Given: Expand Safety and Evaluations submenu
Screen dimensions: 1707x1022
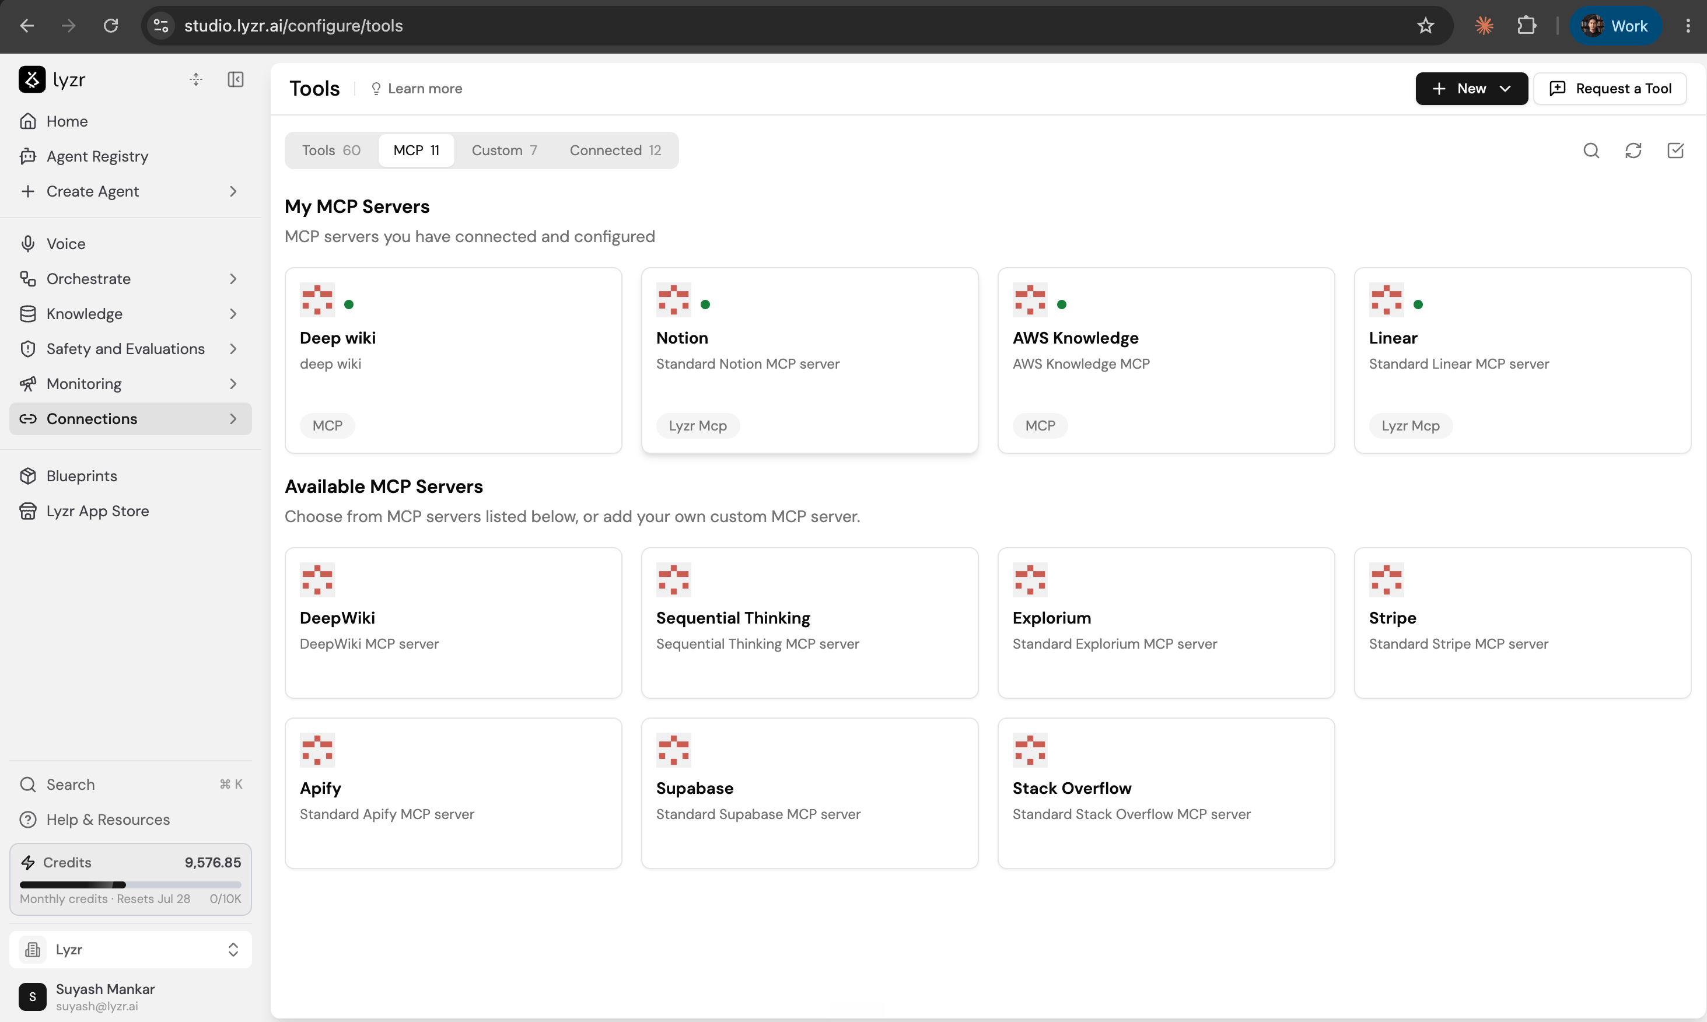Looking at the screenshot, I should (233, 349).
